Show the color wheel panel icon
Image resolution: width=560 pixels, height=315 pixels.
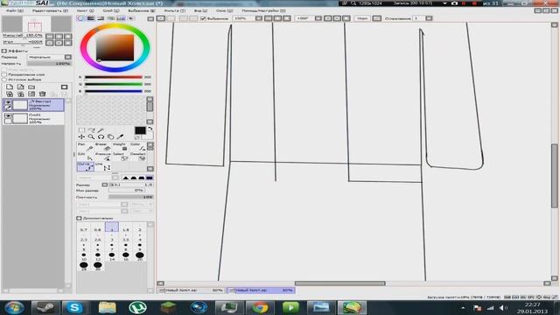(x=81, y=18)
